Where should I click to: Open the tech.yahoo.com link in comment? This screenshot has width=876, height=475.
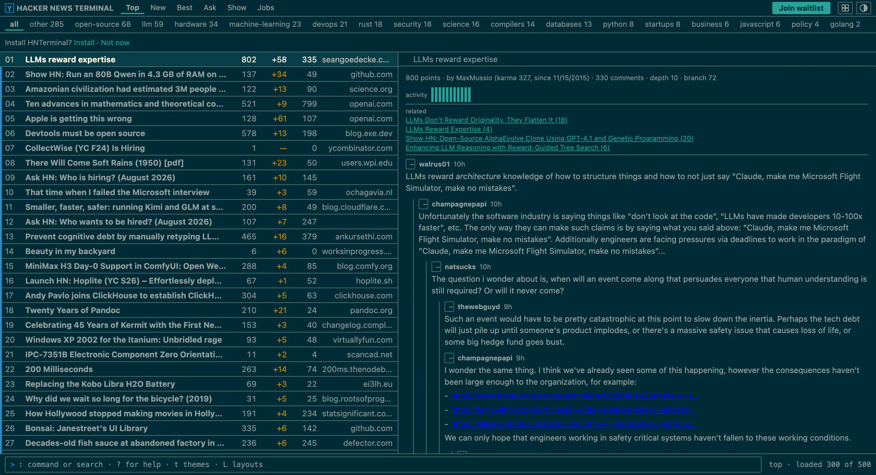pyautogui.click(x=573, y=410)
